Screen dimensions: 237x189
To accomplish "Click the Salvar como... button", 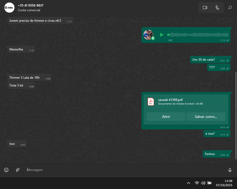I will click(206, 117).
